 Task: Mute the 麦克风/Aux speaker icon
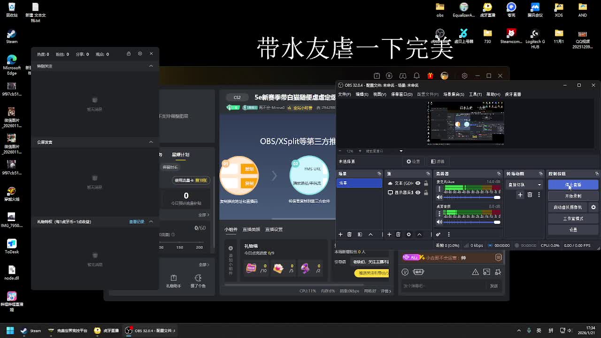coord(439,197)
